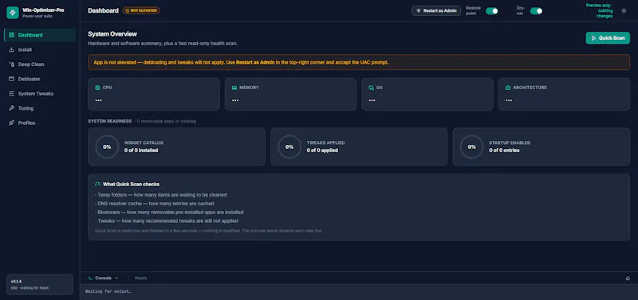Click the Profiles rocket icon in sidebar

(x=11, y=123)
